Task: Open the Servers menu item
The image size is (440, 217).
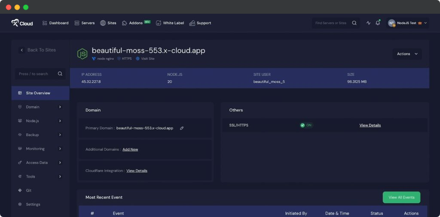Action: 84,23
